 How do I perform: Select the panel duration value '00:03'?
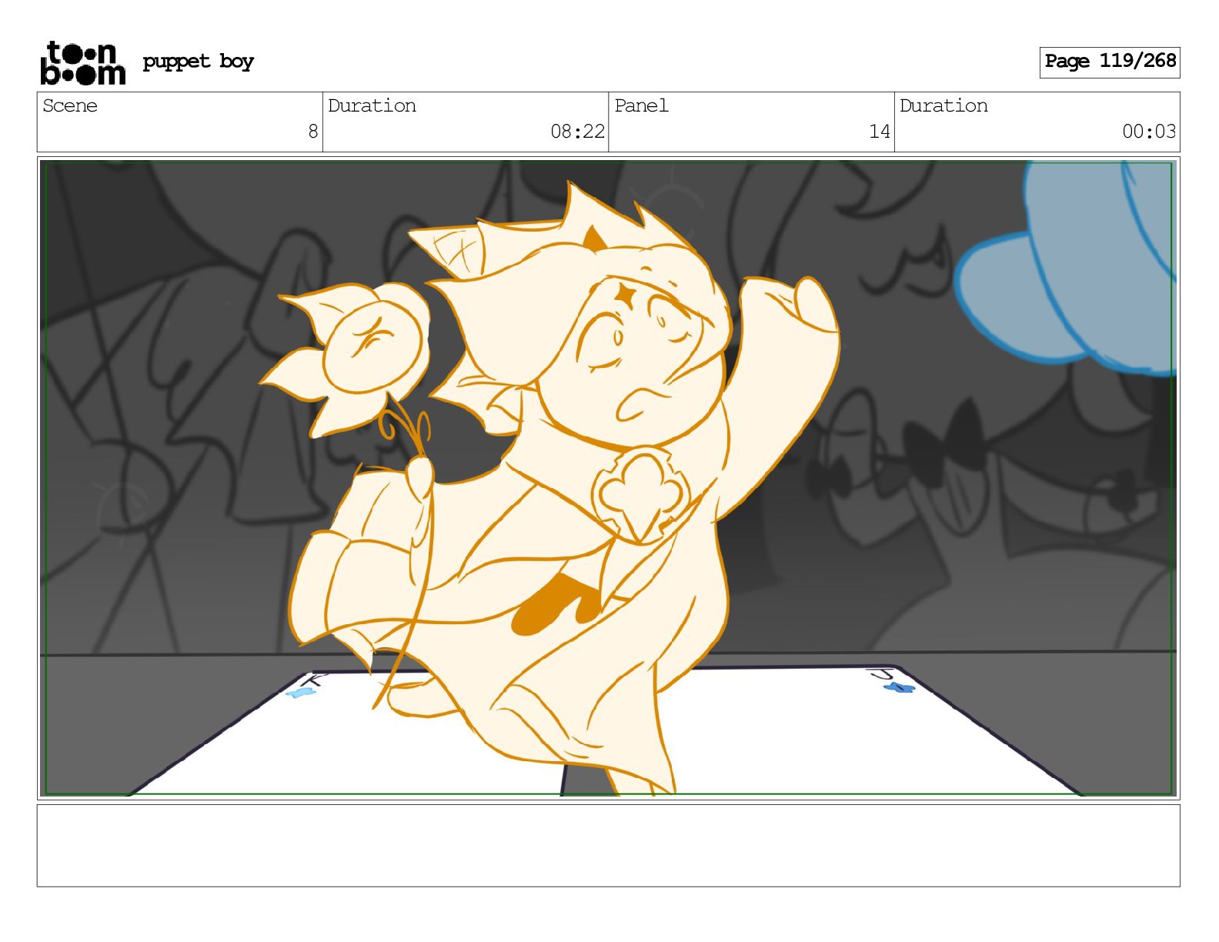coord(1149,132)
